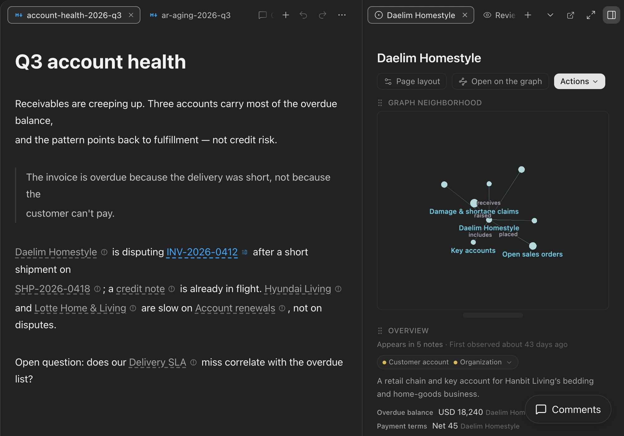Open the SHP-2026-0418 link
The height and width of the screenshot is (436, 624).
[53, 289]
